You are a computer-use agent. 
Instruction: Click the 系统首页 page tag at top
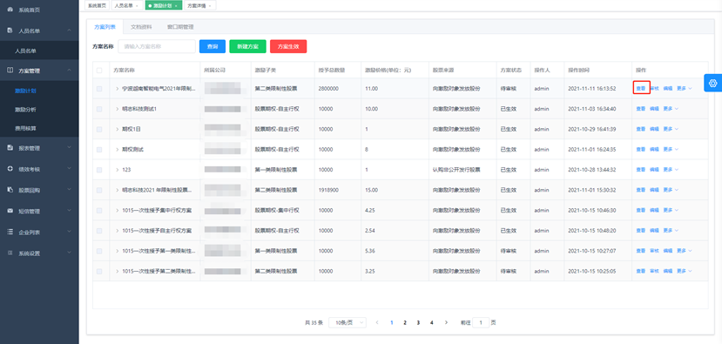click(98, 6)
